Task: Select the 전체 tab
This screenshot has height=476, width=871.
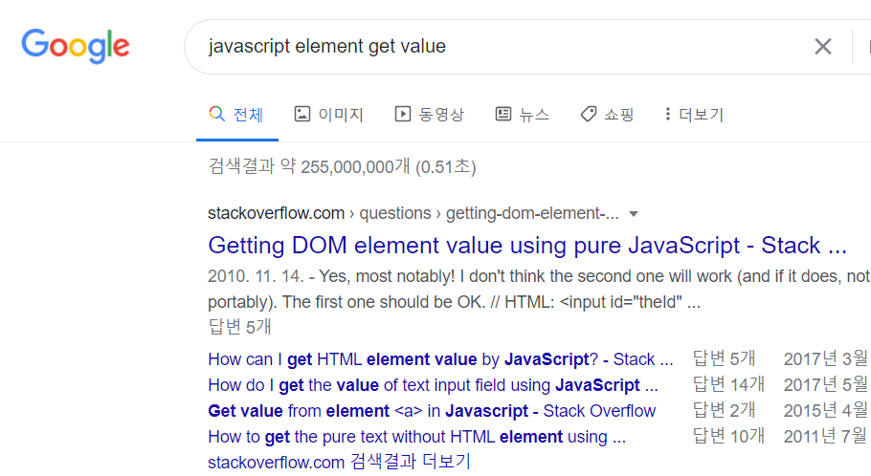Action: click(237, 115)
